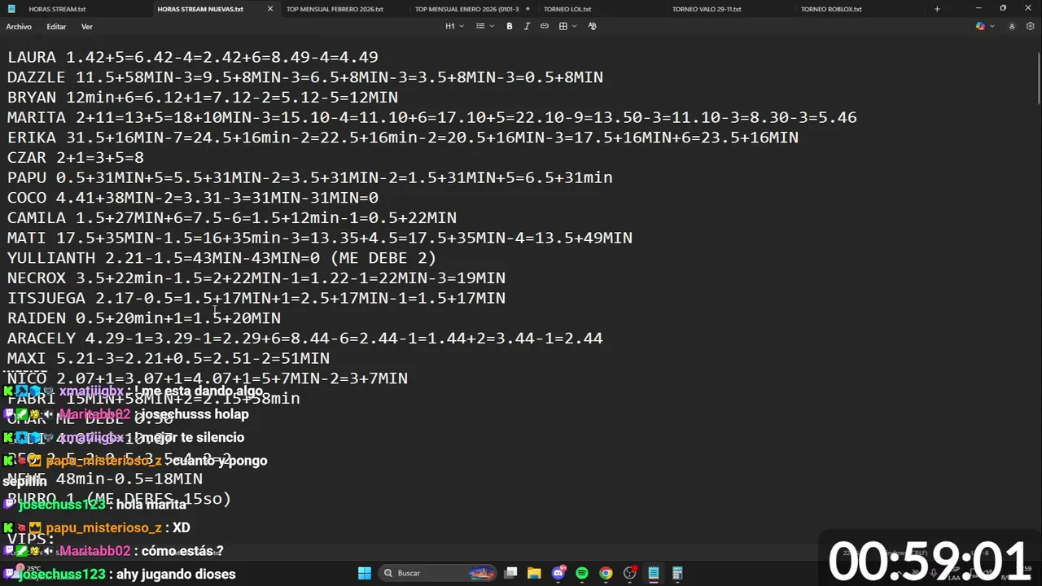This screenshot has width=1042, height=586.
Task: Click the YULLIANTH (ME DEBE 2) line
Action: point(222,258)
